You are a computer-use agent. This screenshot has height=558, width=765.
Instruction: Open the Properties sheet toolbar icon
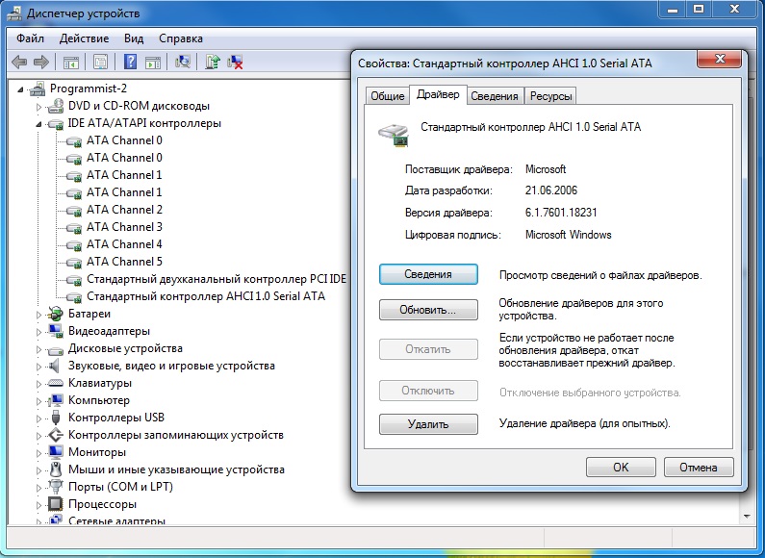100,63
